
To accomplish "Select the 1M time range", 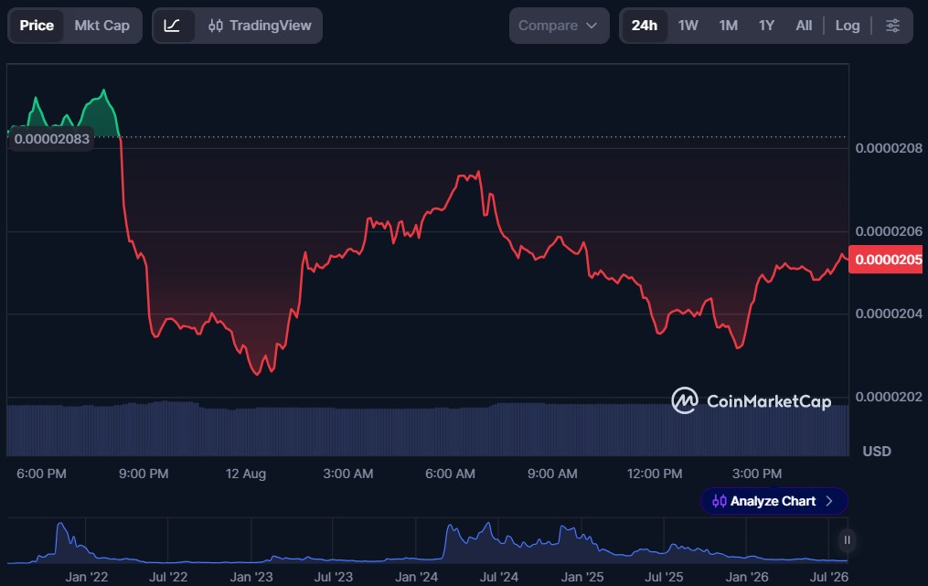I will tap(728, 26).
